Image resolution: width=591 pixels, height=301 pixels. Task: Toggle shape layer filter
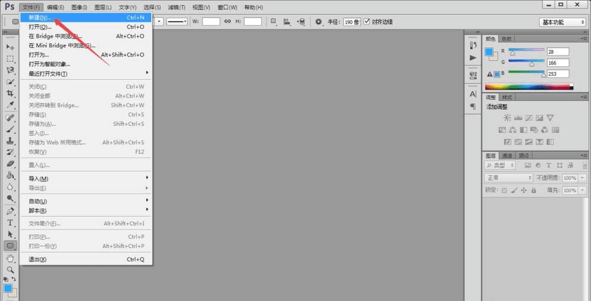[560, 165]
